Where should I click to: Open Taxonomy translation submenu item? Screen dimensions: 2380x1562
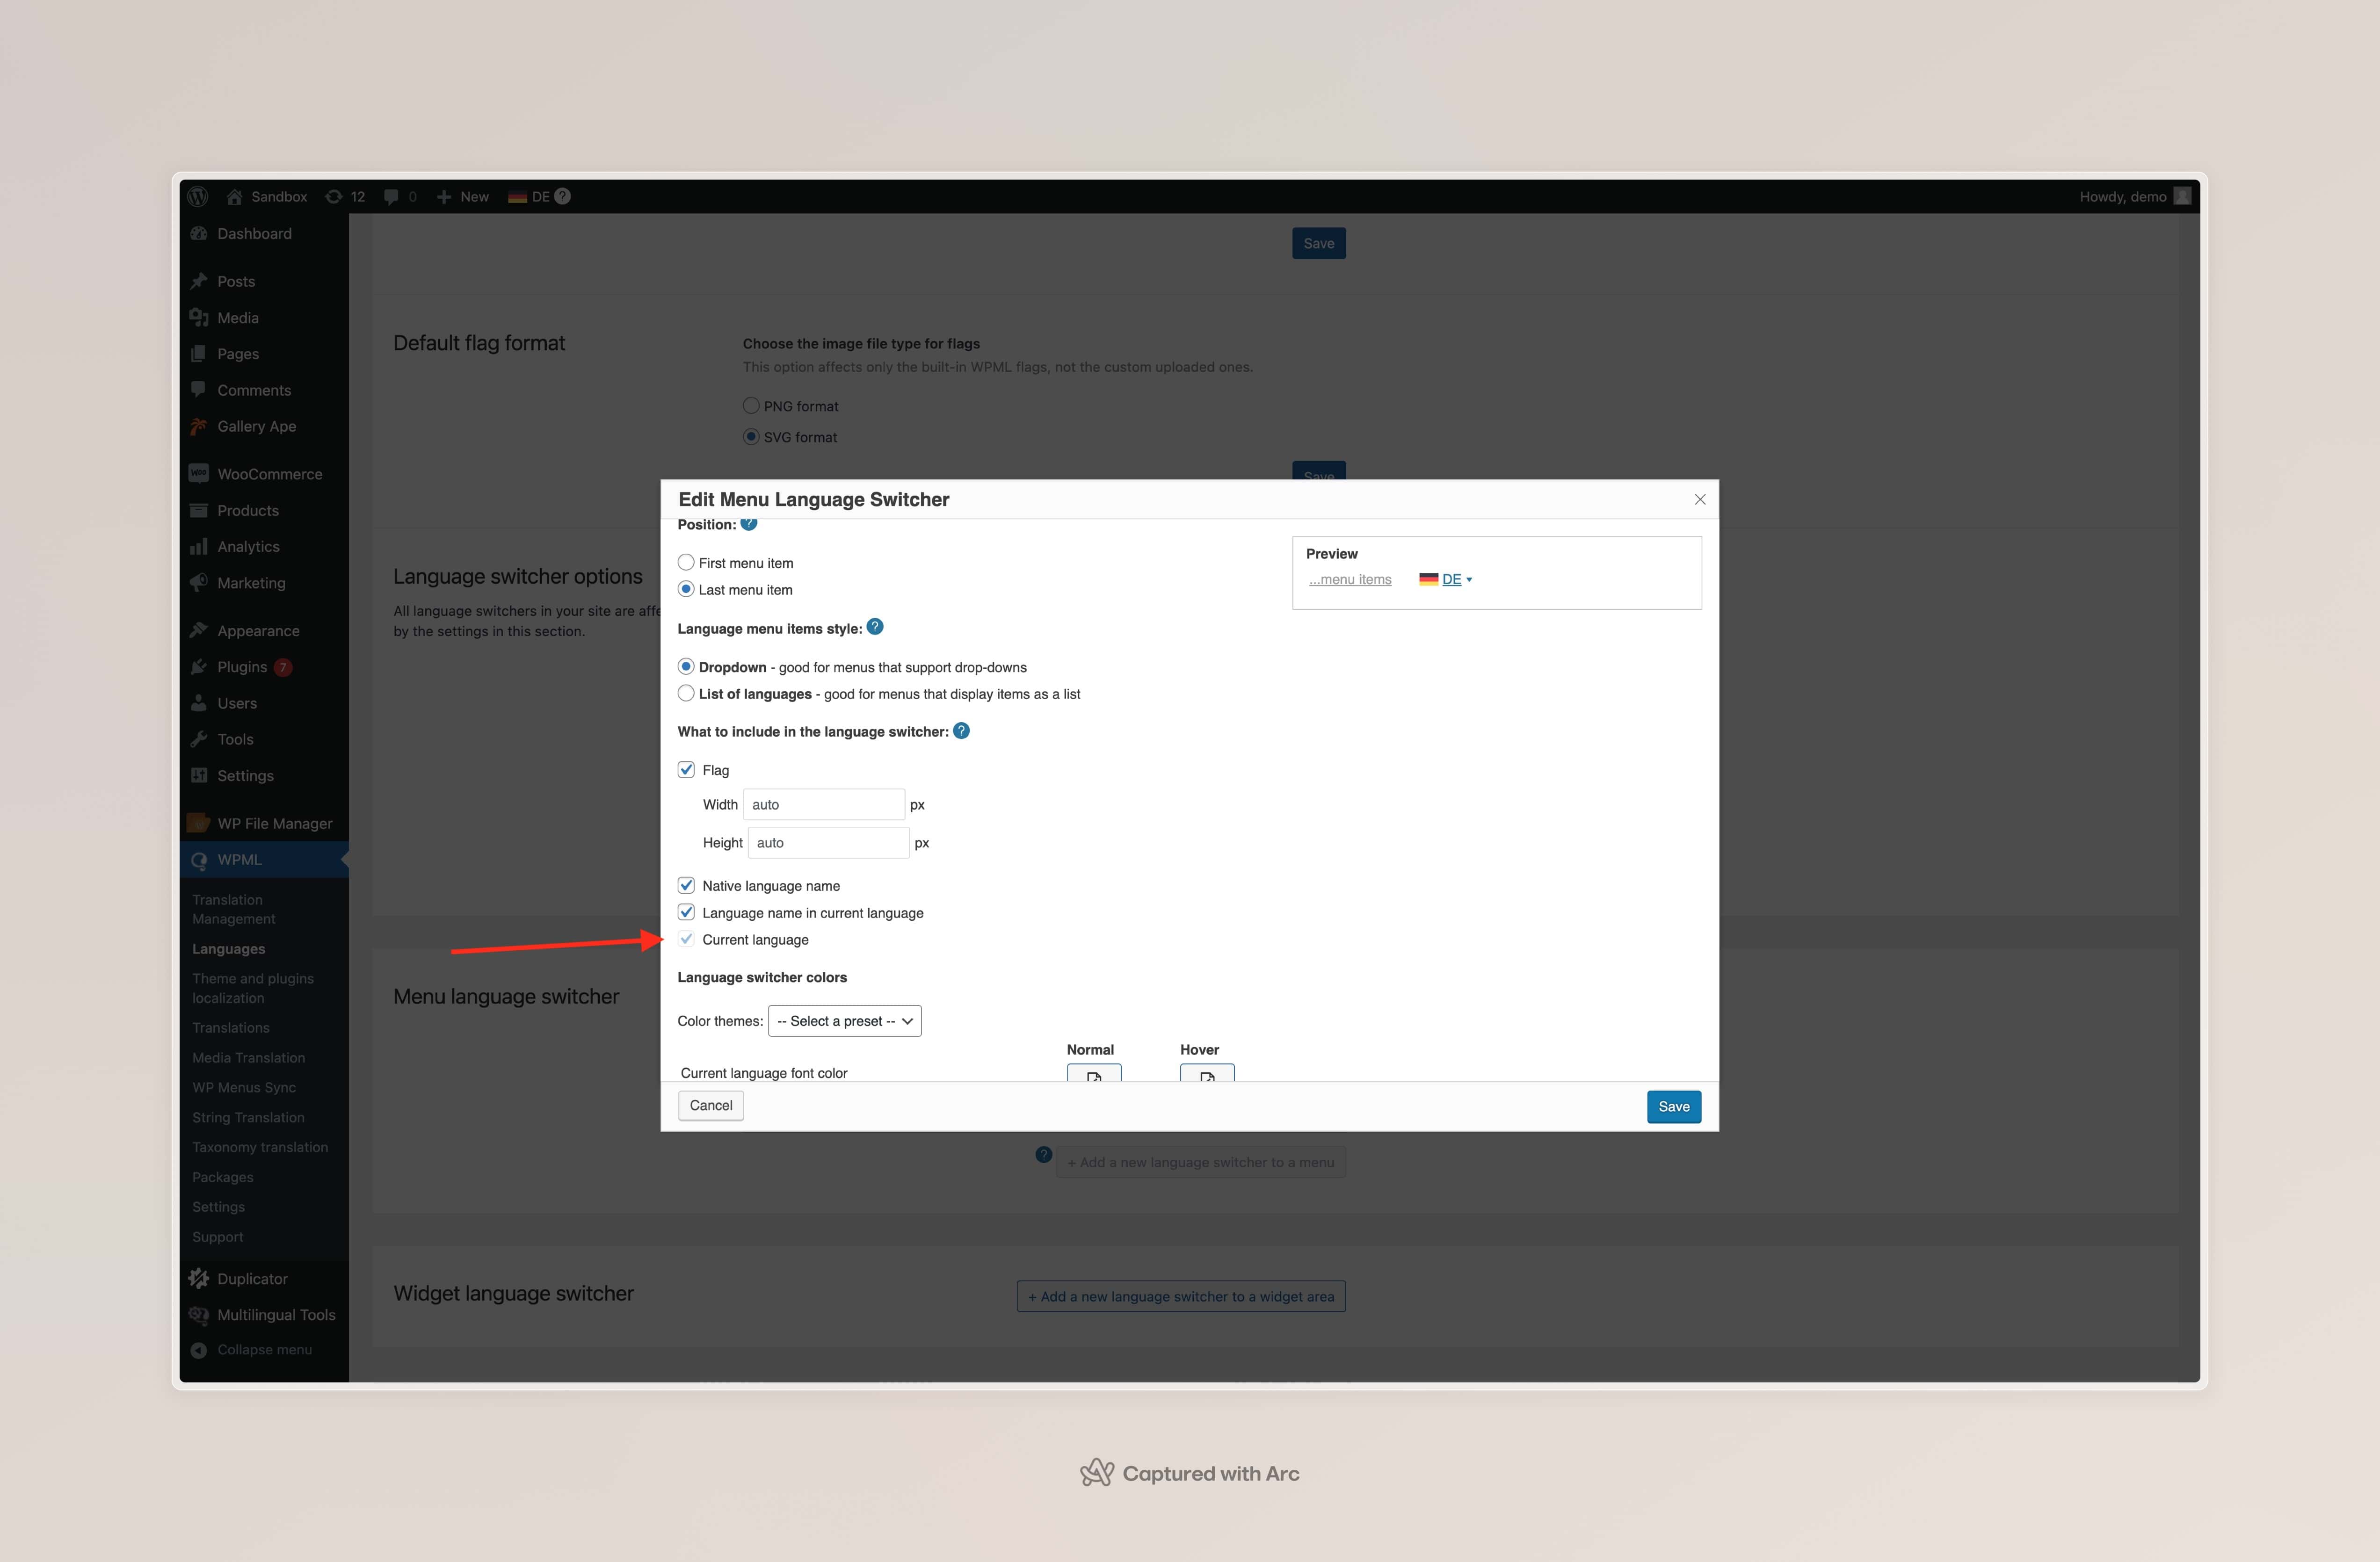[260, 1147]
